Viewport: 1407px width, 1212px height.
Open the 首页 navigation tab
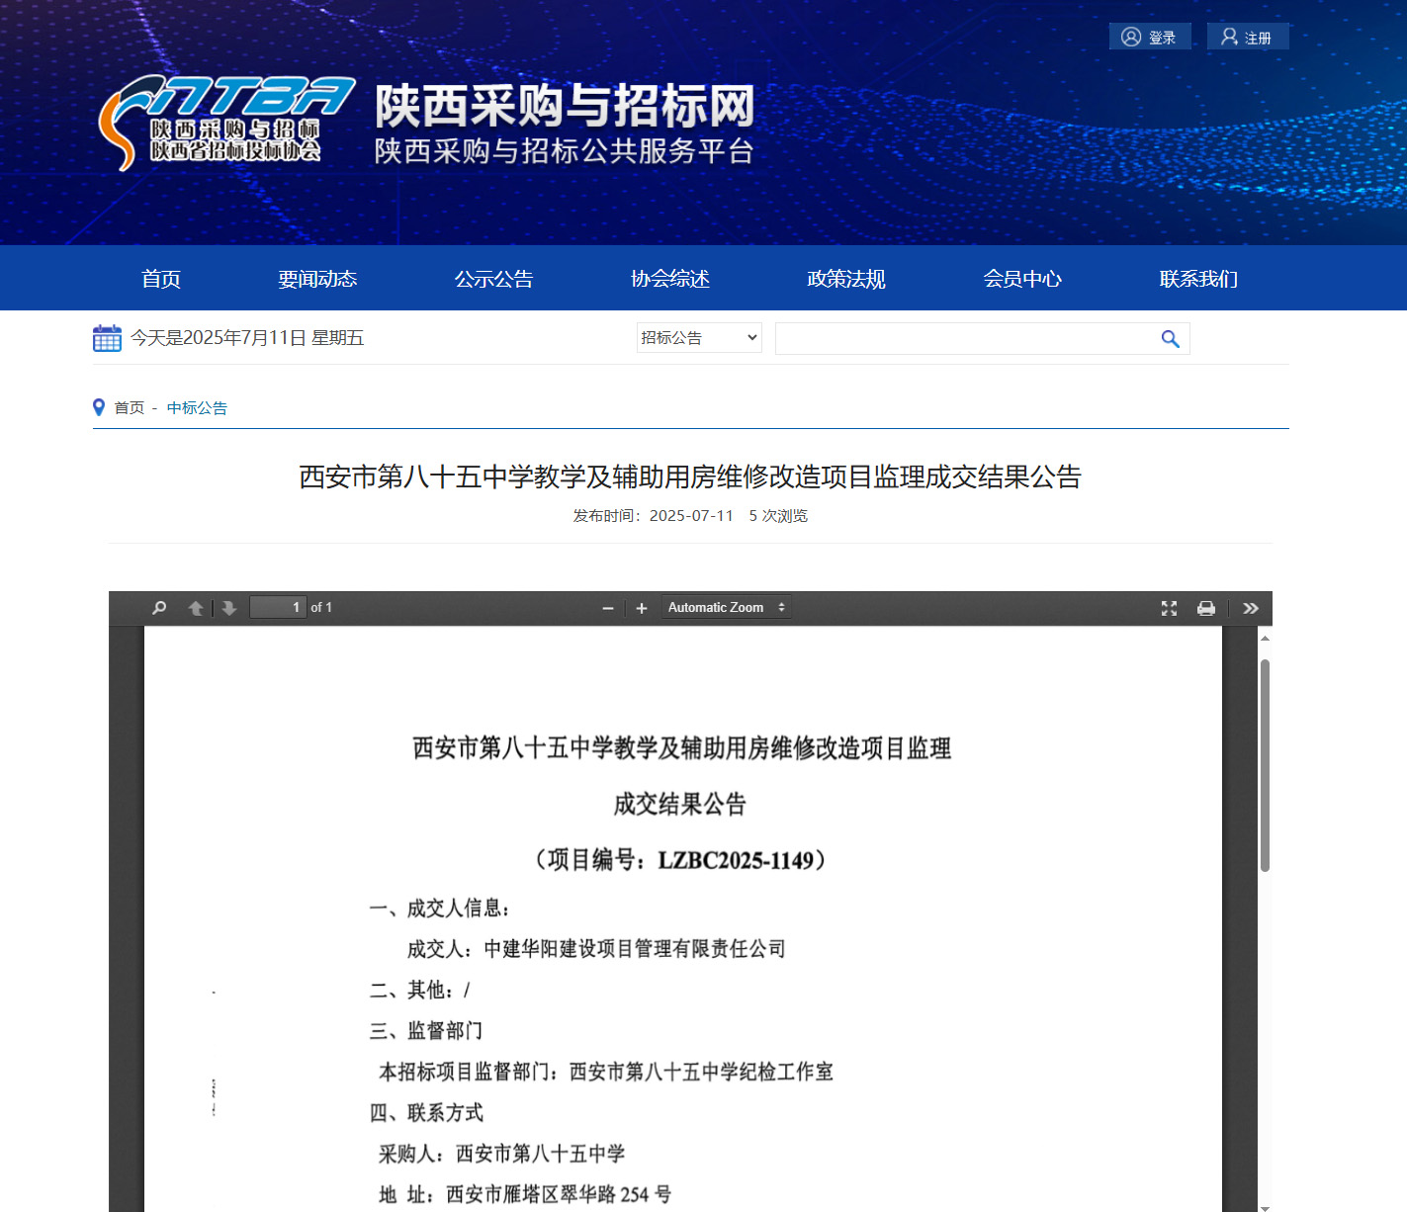[161, 279]
